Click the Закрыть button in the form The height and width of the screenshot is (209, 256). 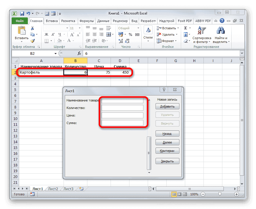[167, 161]
